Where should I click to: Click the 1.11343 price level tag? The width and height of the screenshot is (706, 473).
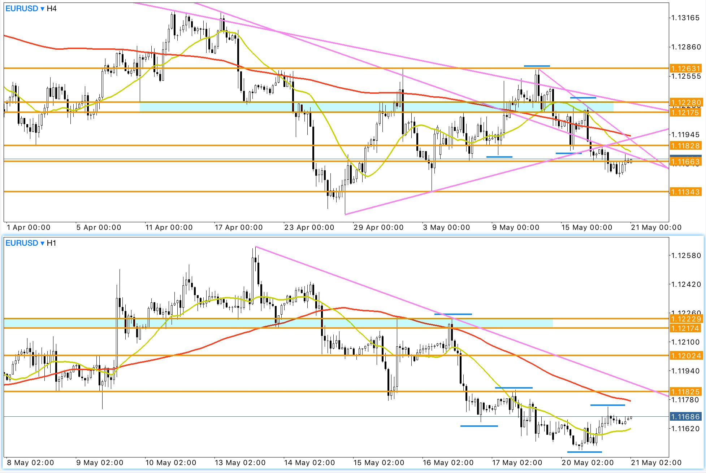tap(685, 192)
